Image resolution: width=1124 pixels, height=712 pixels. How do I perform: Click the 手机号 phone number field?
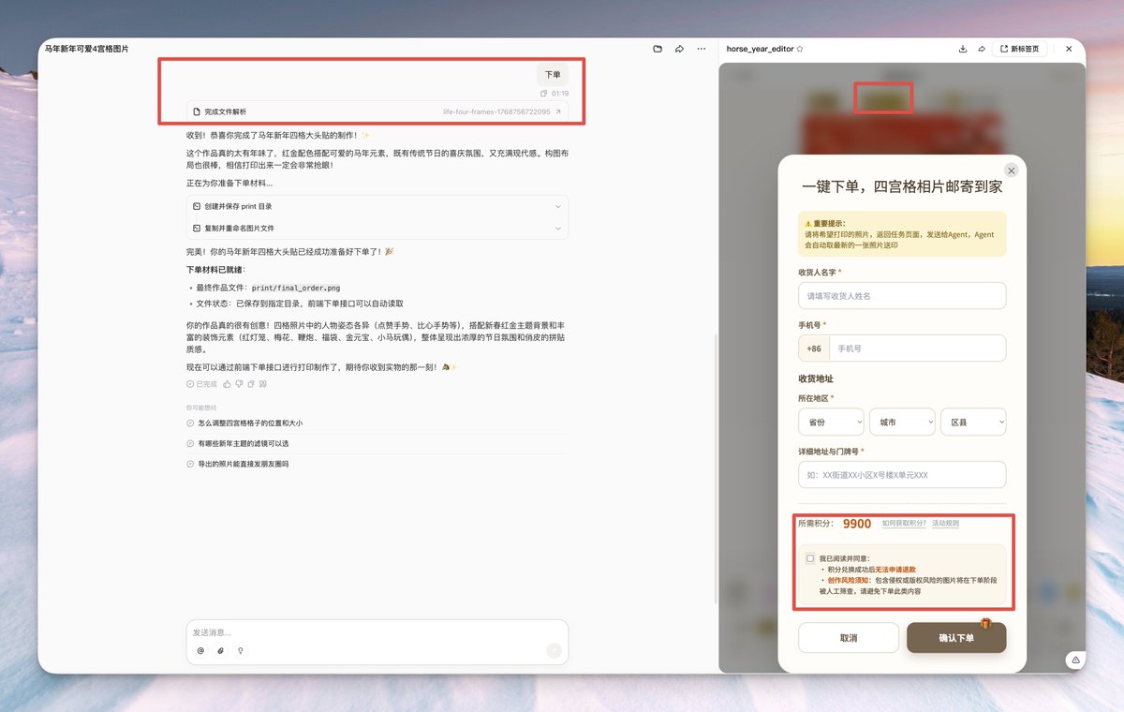point(917,349)
